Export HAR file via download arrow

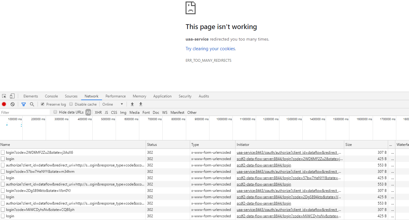click(x=140, y=104)
